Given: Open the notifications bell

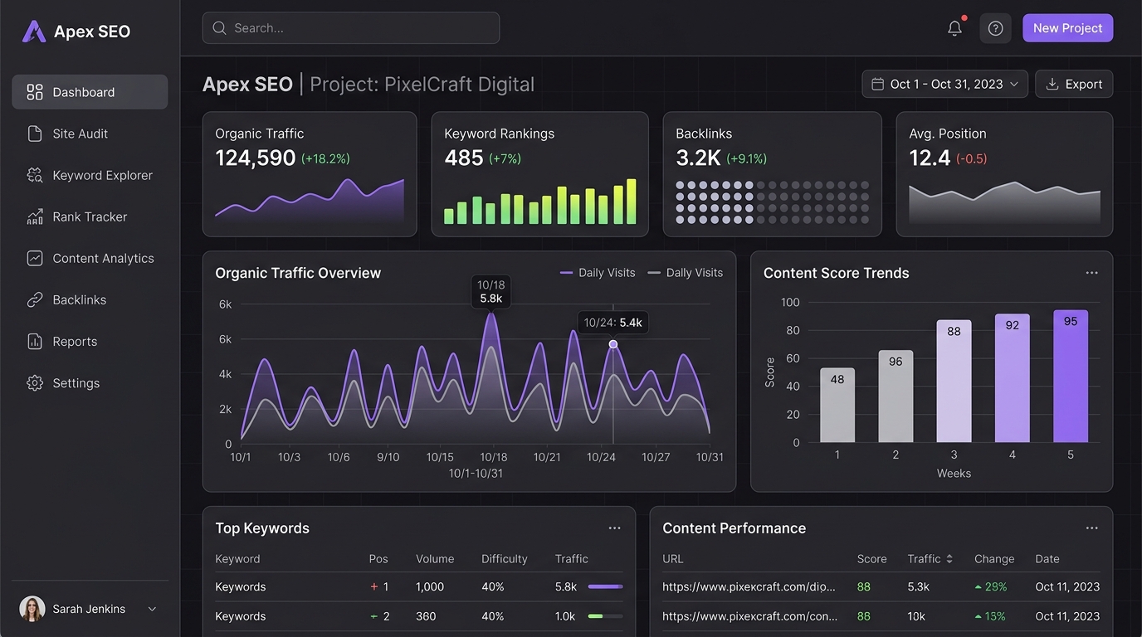Looking at the screenshot, I should (955, 28).
